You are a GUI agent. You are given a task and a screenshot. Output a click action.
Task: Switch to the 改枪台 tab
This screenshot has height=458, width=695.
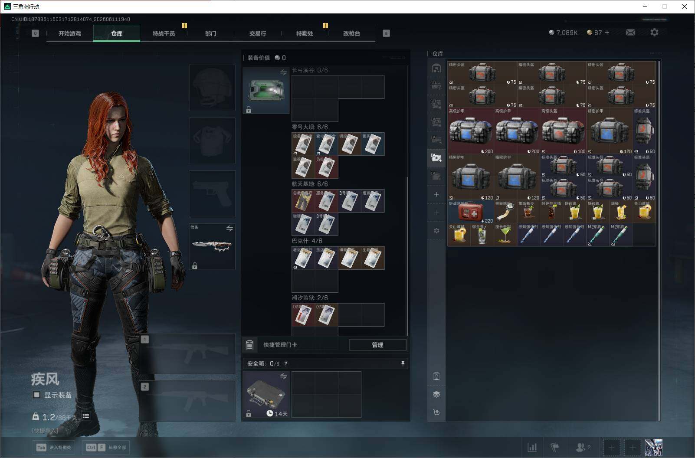pyautogui.click(x=351, y=33)
